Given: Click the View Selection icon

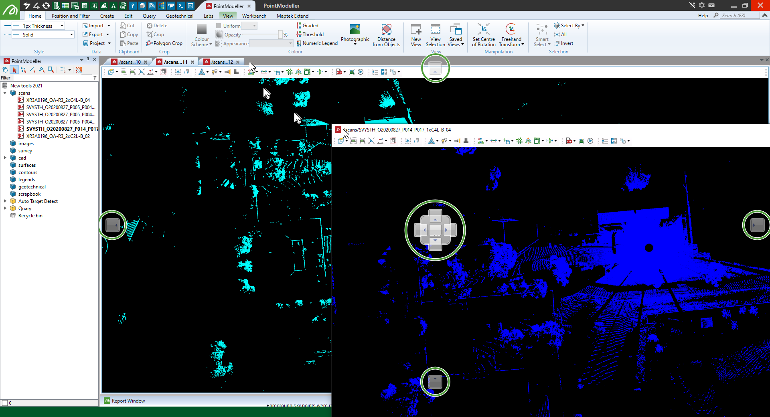Looking at the screenshot, I should [x=435, y=30].
